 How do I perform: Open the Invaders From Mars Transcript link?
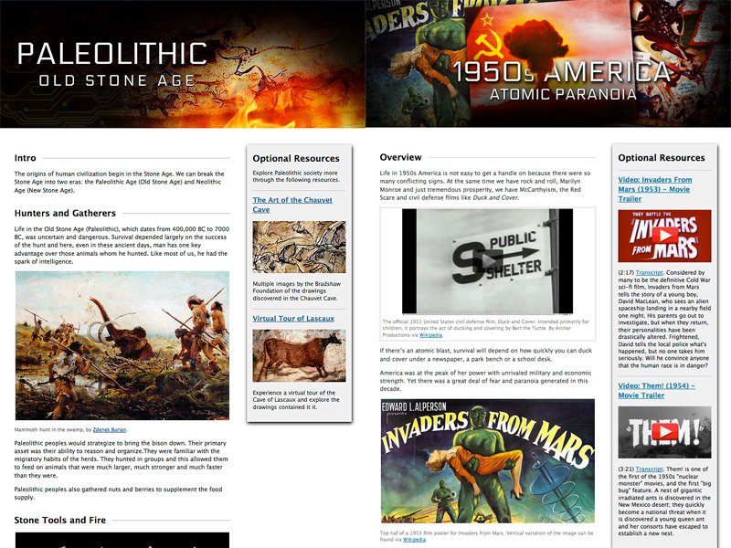(649, 272)
